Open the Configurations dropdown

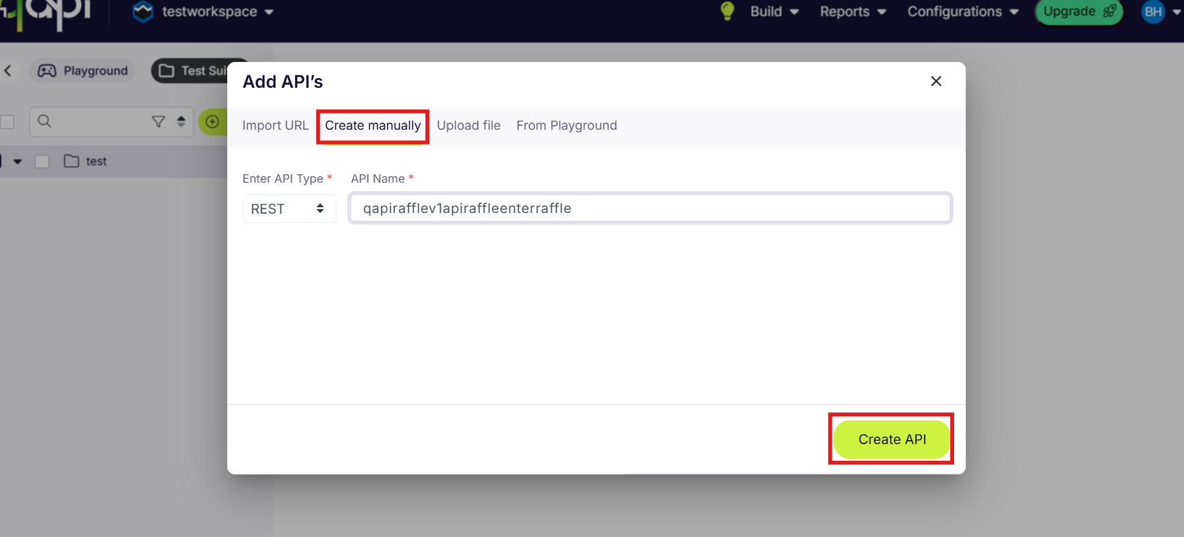click(962, 12)
